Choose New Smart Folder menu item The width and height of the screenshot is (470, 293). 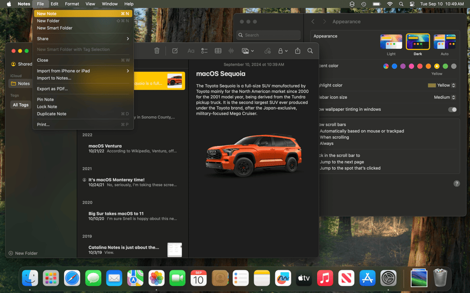[83, 28]
